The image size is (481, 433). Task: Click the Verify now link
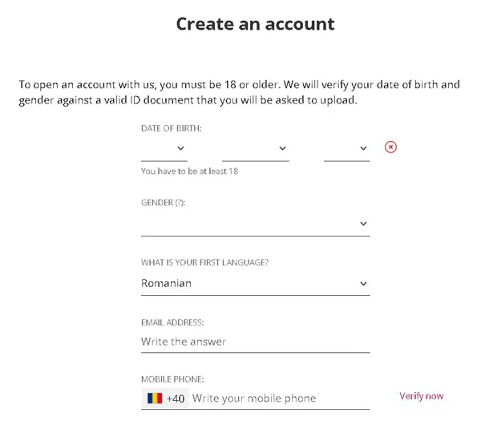[422, 396]
